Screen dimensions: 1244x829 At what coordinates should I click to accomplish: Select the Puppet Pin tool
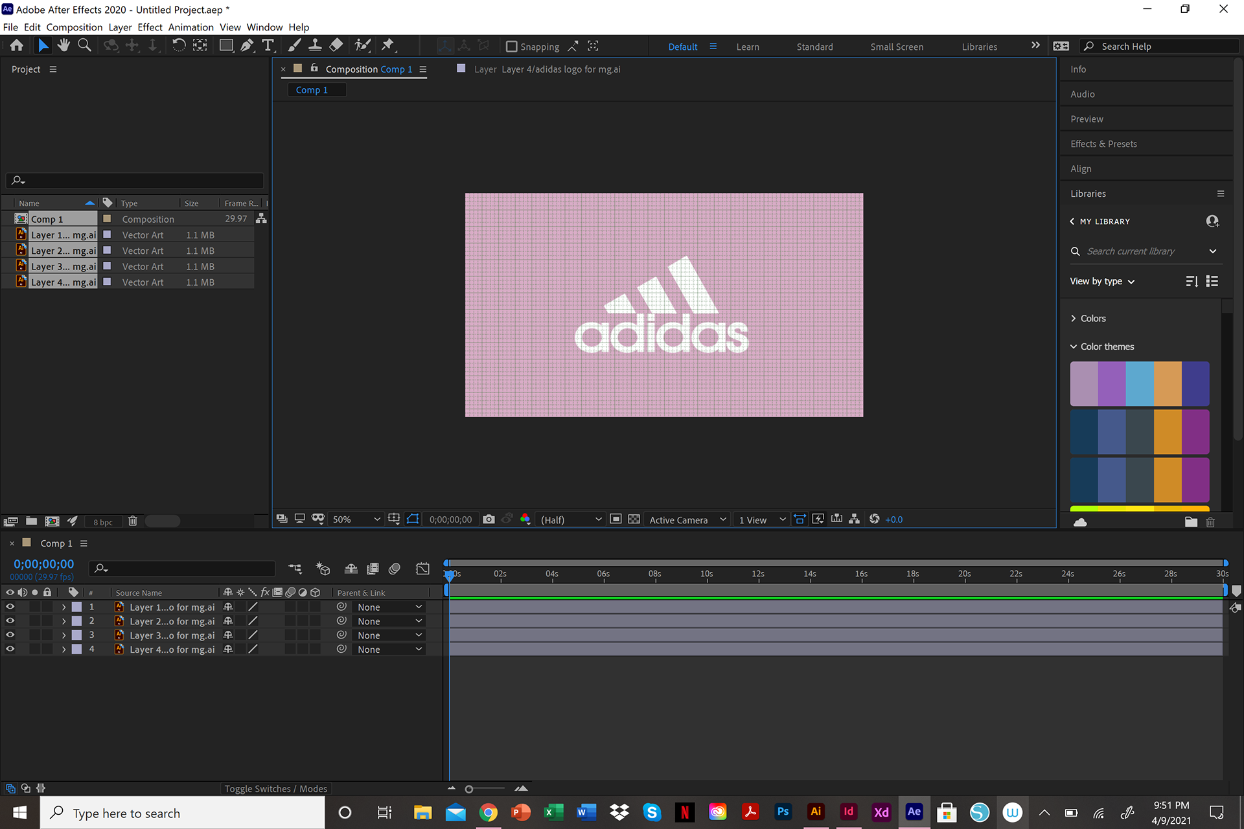[x=387, y=45]
